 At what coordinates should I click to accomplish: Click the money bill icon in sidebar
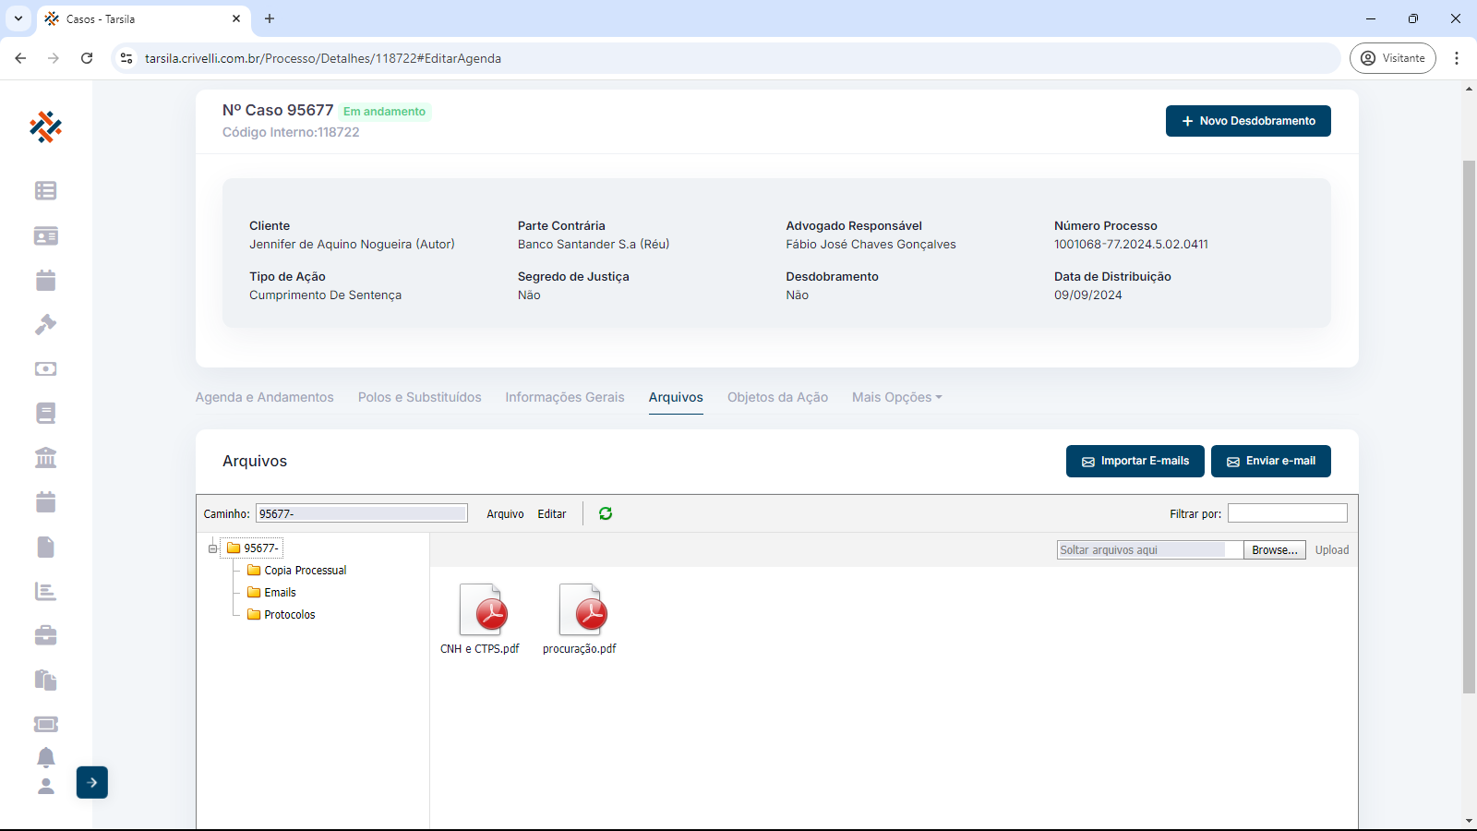(x=45, y=368)
